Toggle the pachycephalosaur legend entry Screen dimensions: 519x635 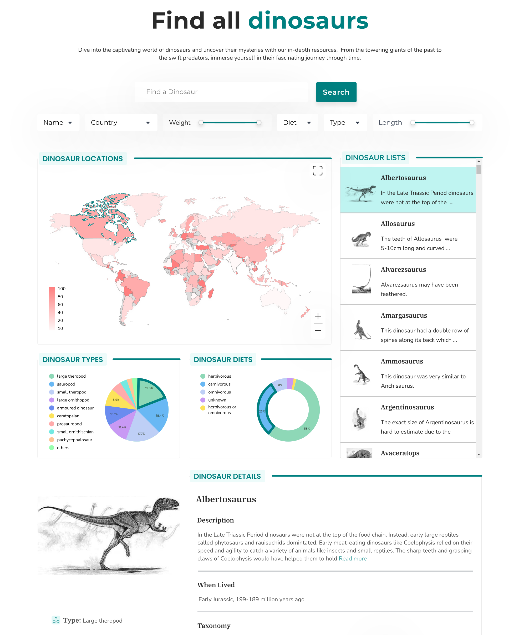(x=71, y=439)
